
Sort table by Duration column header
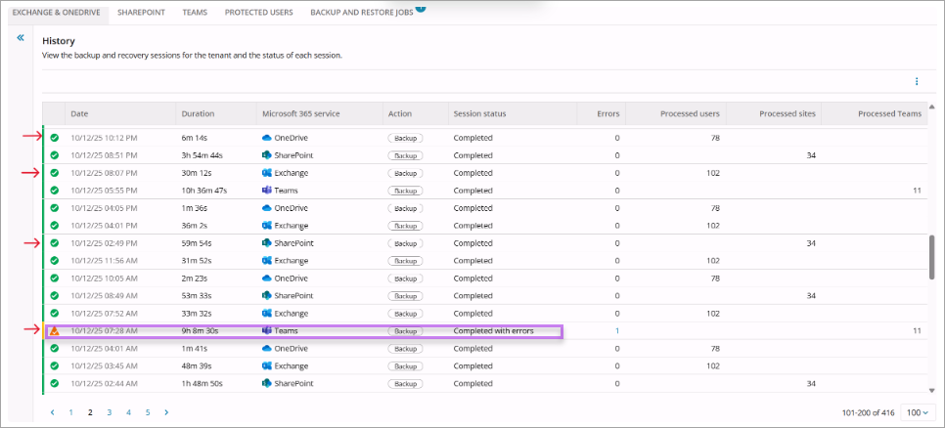[x=198, y=114]
